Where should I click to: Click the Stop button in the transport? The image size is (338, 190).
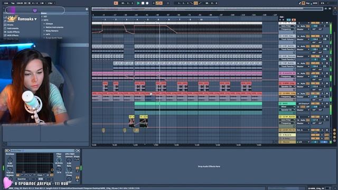coord(143,3)
